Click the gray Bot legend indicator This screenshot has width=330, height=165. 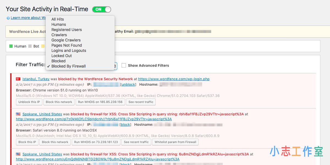(30, 46)
